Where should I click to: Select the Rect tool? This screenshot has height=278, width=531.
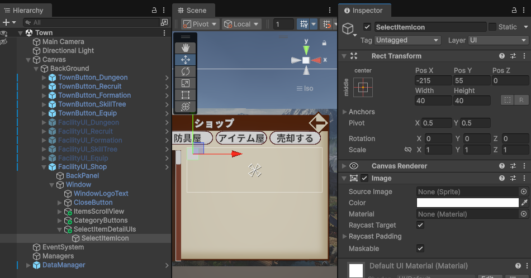186,95
